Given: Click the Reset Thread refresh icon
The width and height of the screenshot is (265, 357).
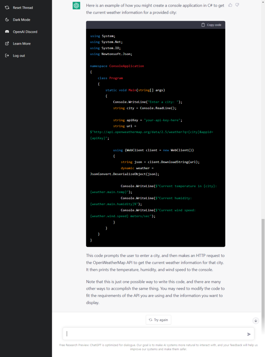Looking at the screenshot, I should click(x=7, y=8).
